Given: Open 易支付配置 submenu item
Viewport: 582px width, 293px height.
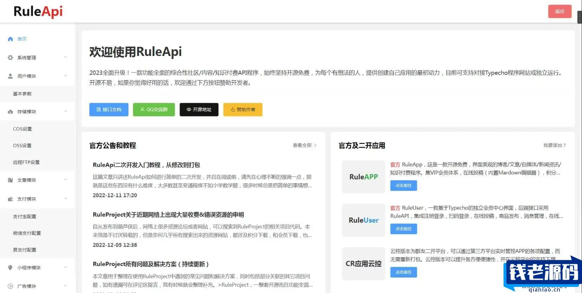Looking at the screenshot, I should click(x=25, y=250).
